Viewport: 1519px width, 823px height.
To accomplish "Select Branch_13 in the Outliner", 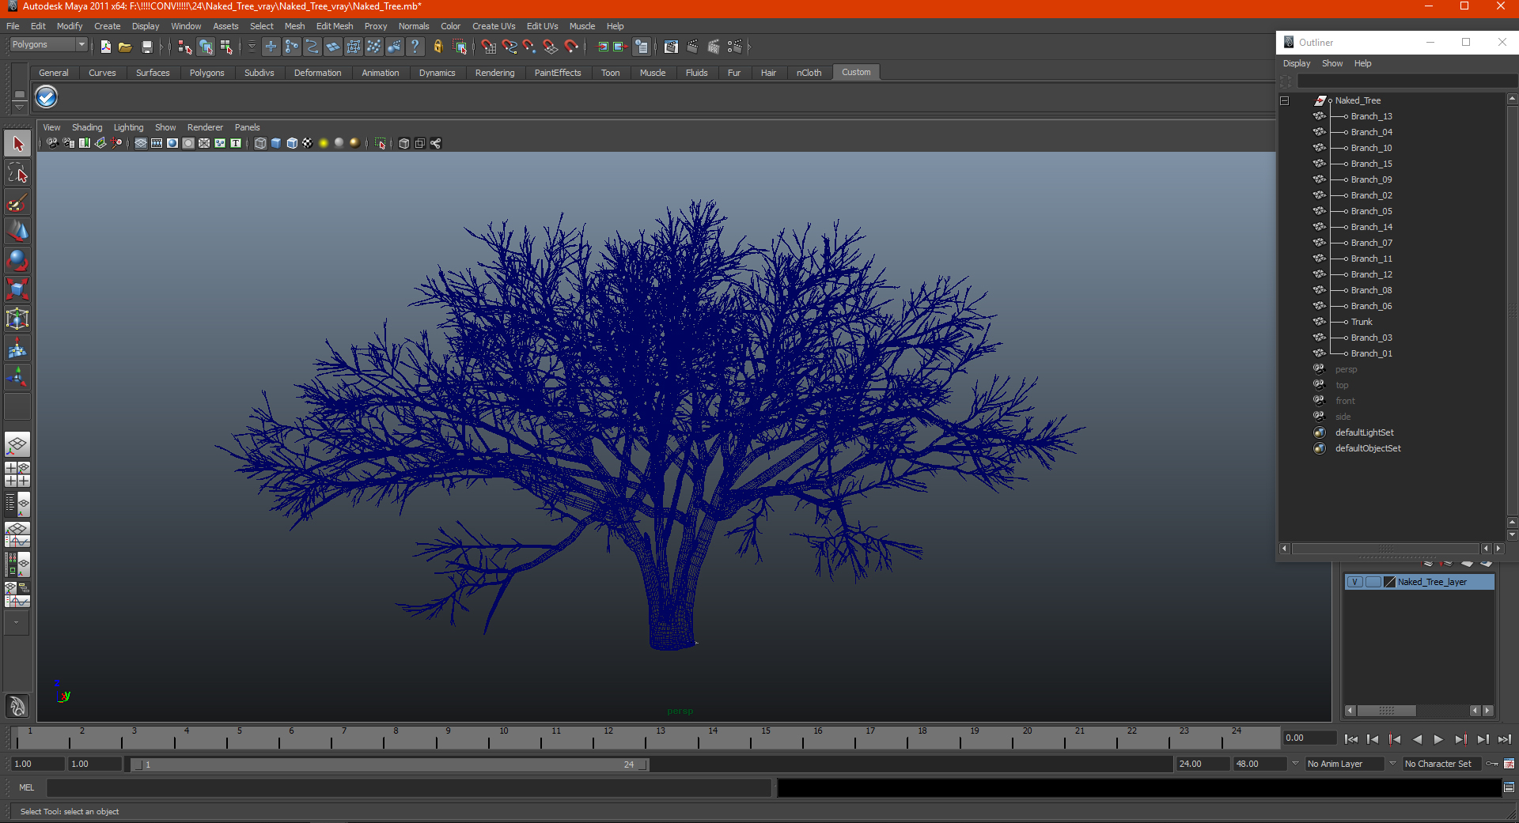I will pos(1371,116).
